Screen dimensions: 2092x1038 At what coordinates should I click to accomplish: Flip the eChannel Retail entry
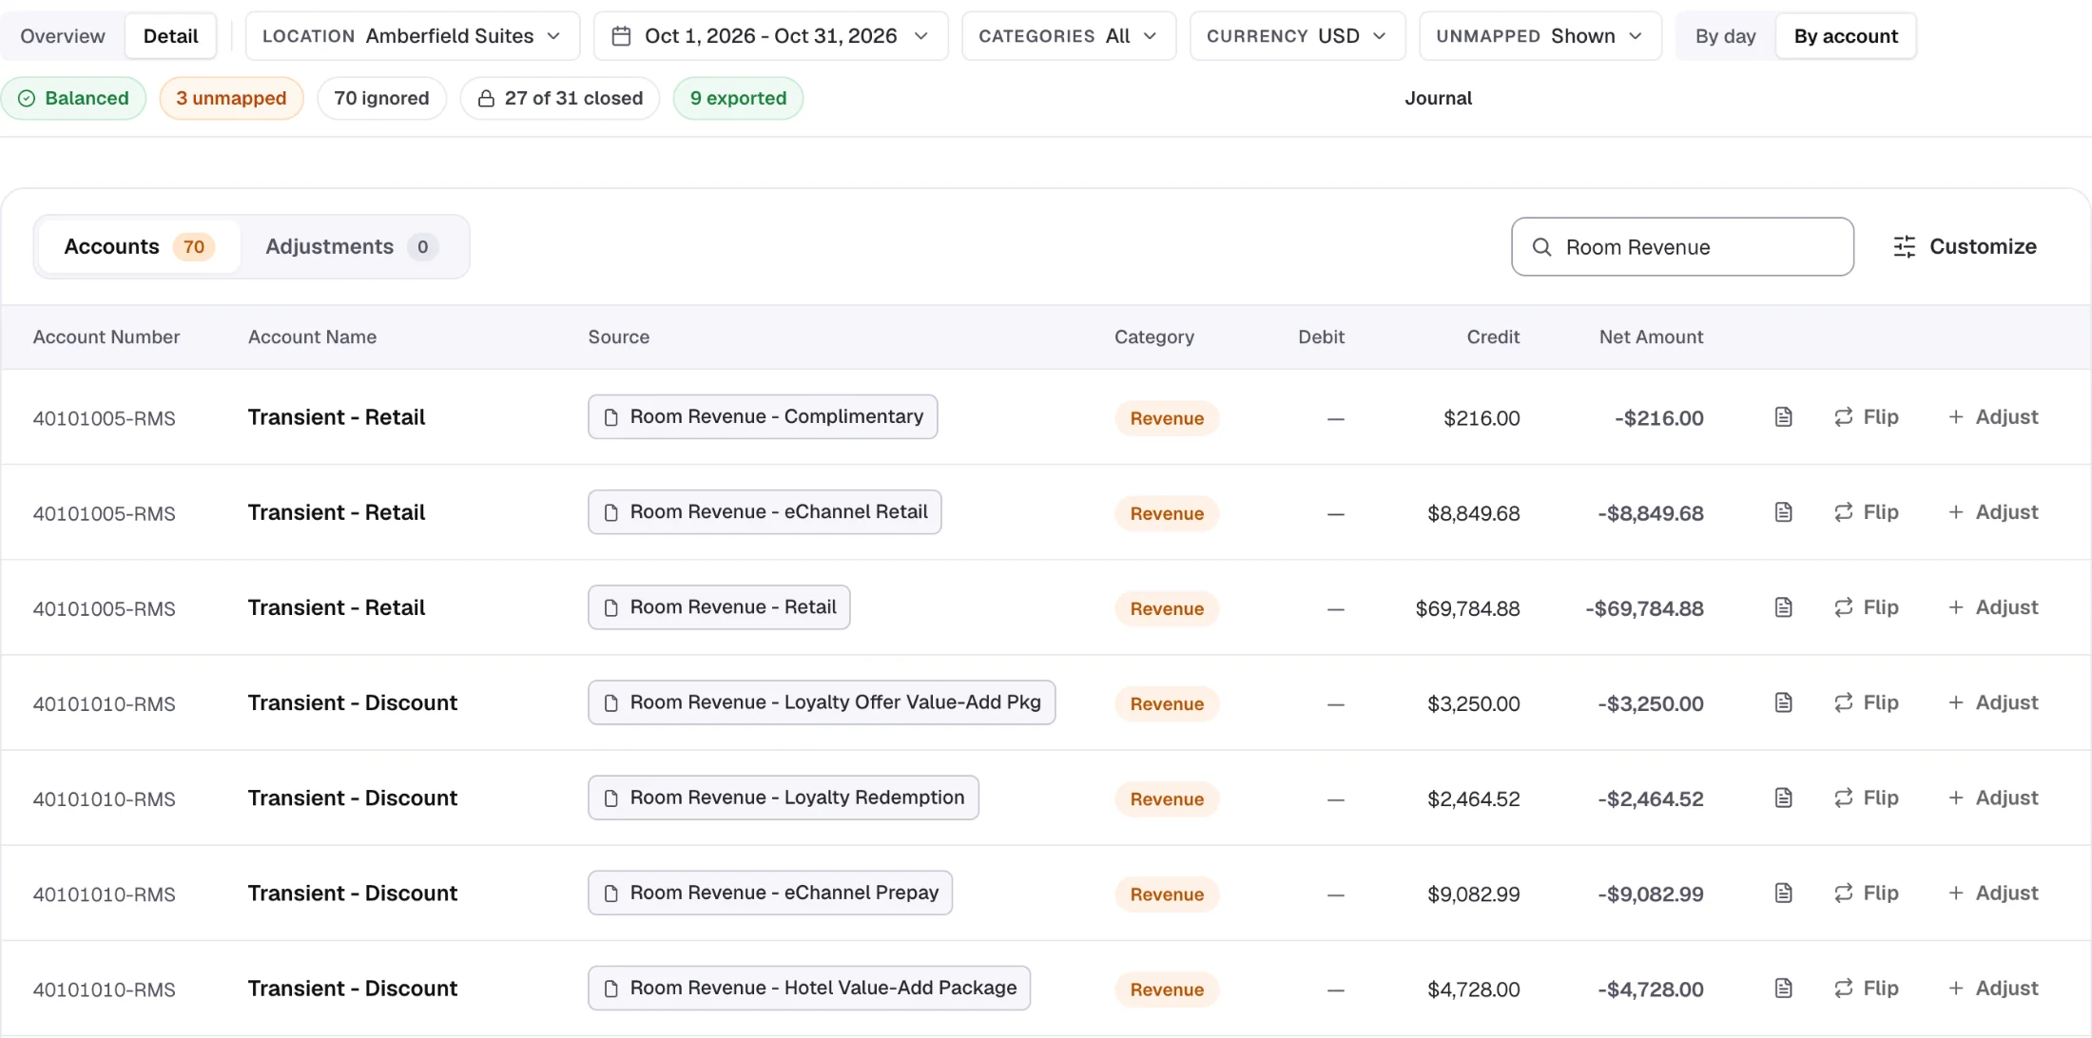[x=1866, y=512]
